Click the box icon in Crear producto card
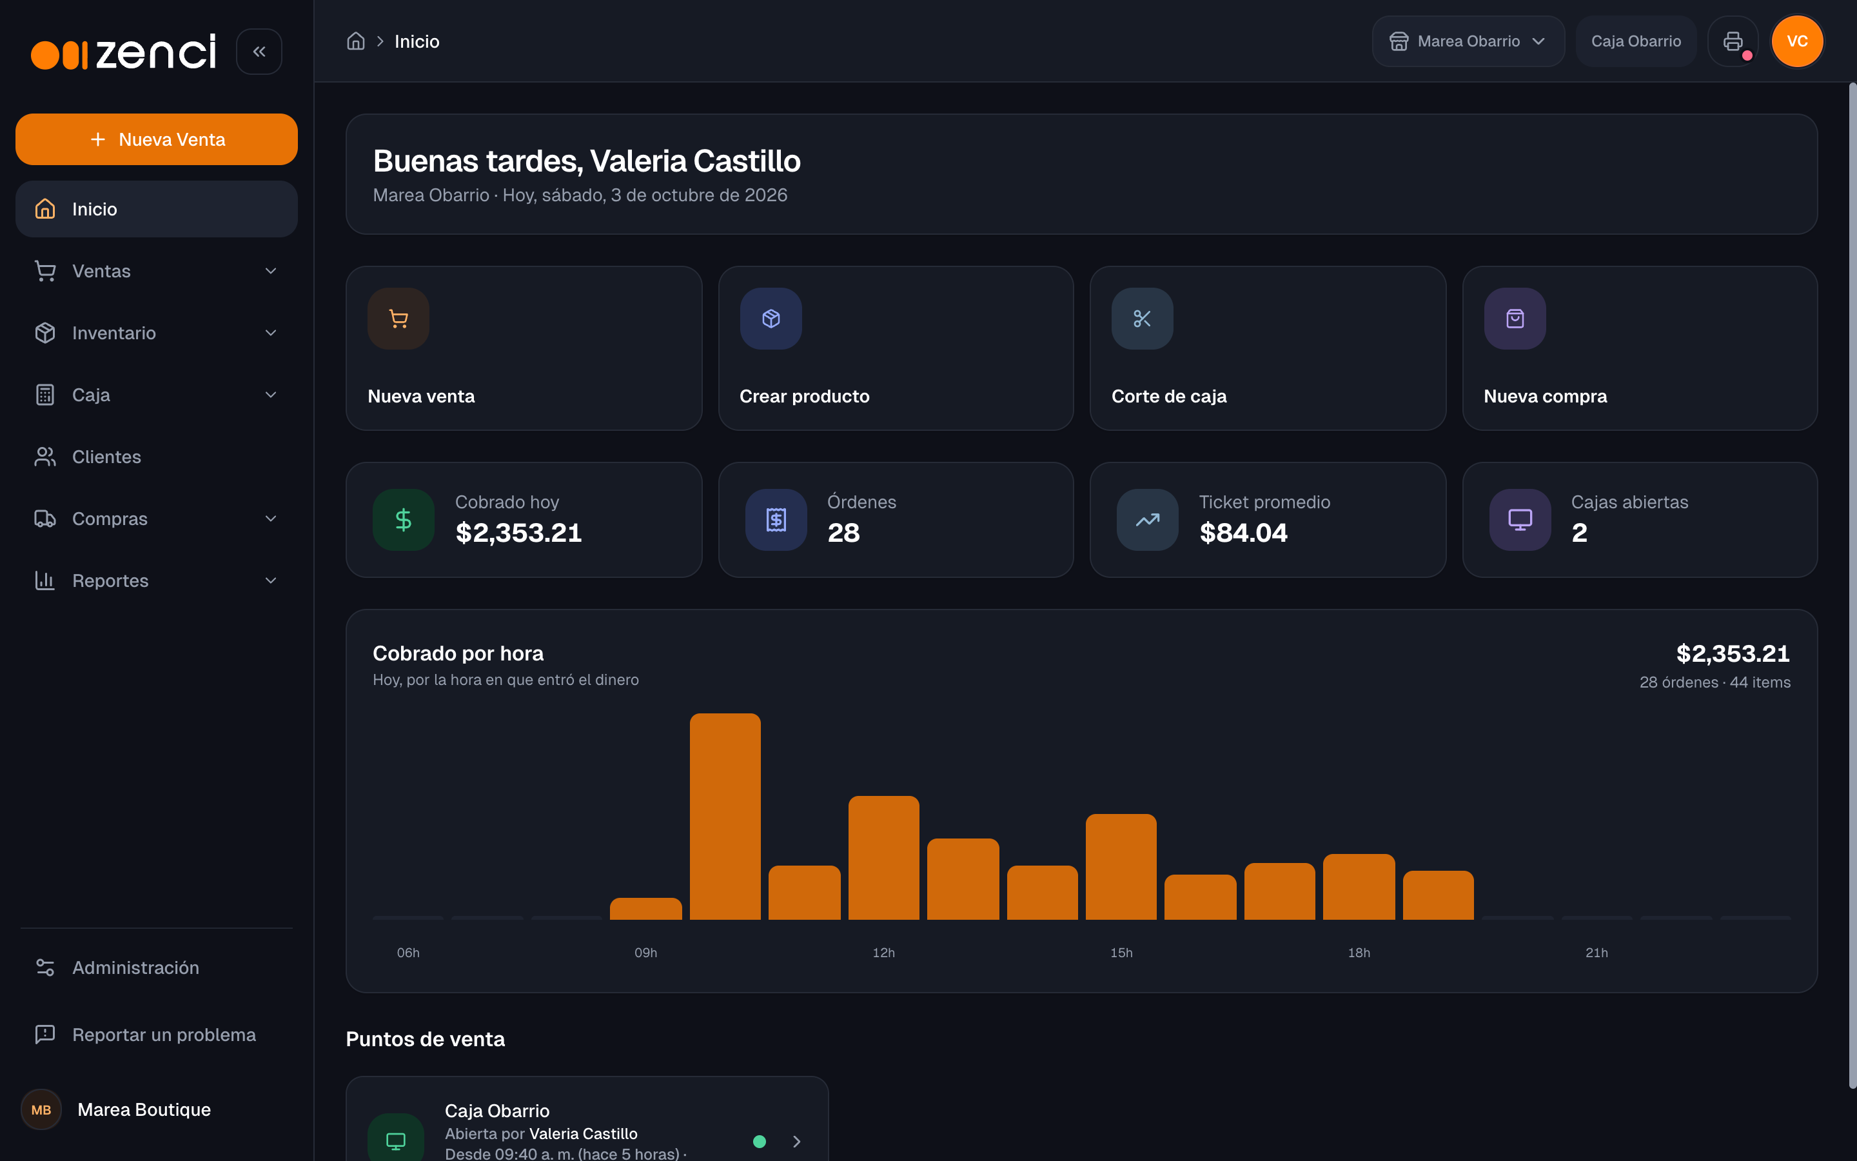 [x=771, y=319]
